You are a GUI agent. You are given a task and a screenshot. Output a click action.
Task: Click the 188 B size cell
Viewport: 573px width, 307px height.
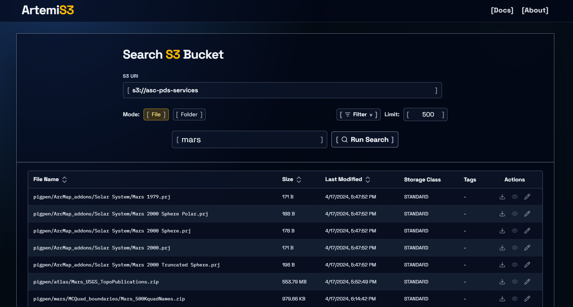pos(288,214)
